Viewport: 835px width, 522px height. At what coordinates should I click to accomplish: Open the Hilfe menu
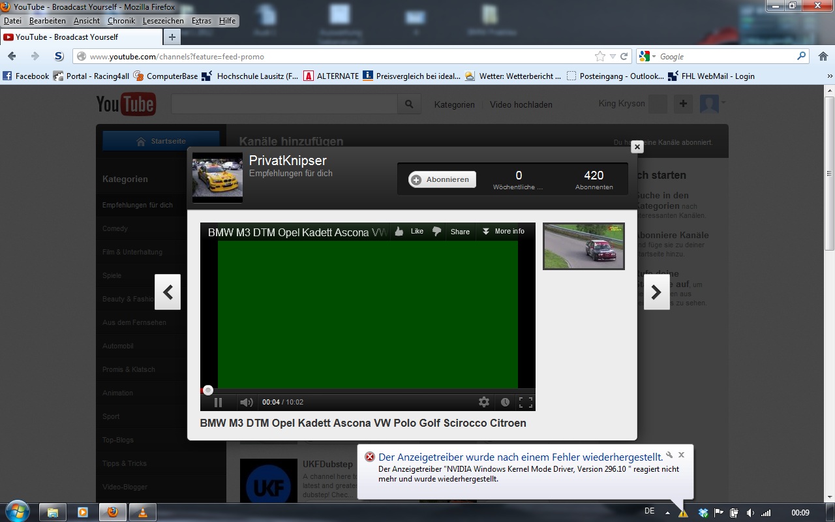pyautogui.click(x=228, y=21)
